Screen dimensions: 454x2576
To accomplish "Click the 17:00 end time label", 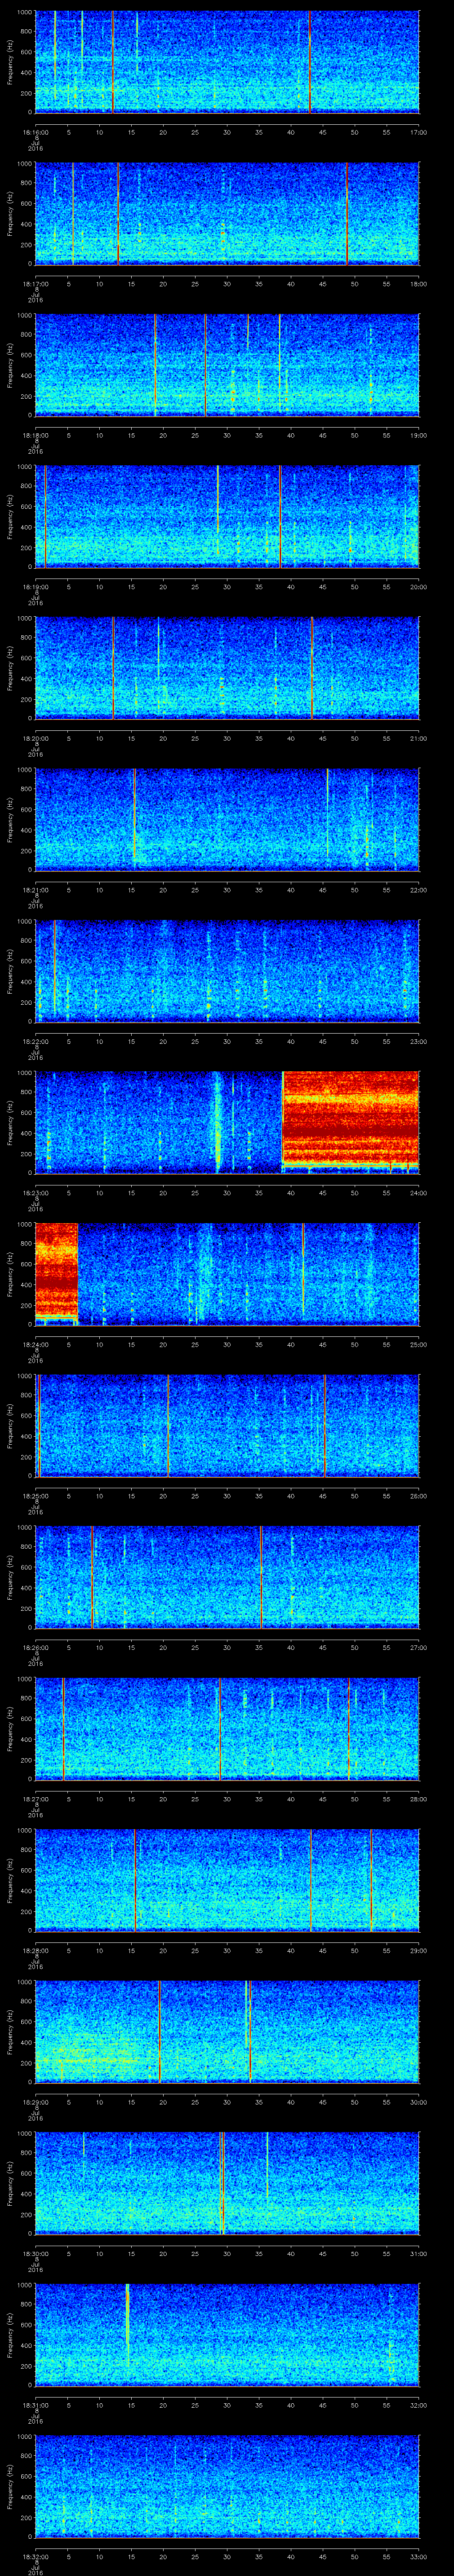I will pyautogui.click(x=418, y=132).
